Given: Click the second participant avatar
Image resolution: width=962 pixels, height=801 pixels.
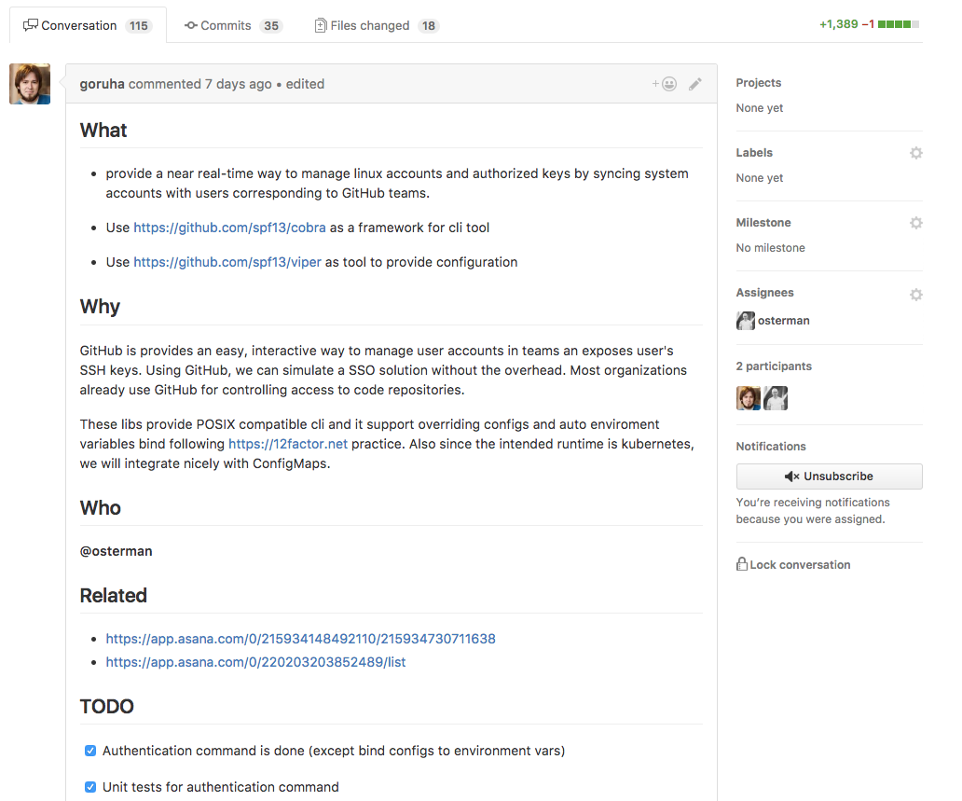Looking at the screenshot, I should point(776,398).
